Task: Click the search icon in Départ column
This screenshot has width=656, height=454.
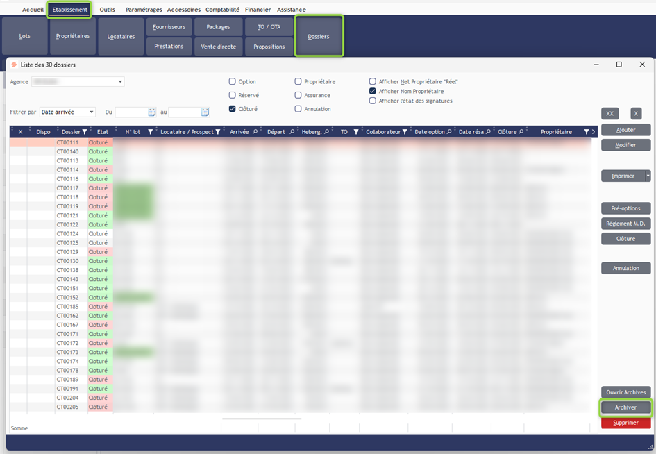Action: [292, 132]
